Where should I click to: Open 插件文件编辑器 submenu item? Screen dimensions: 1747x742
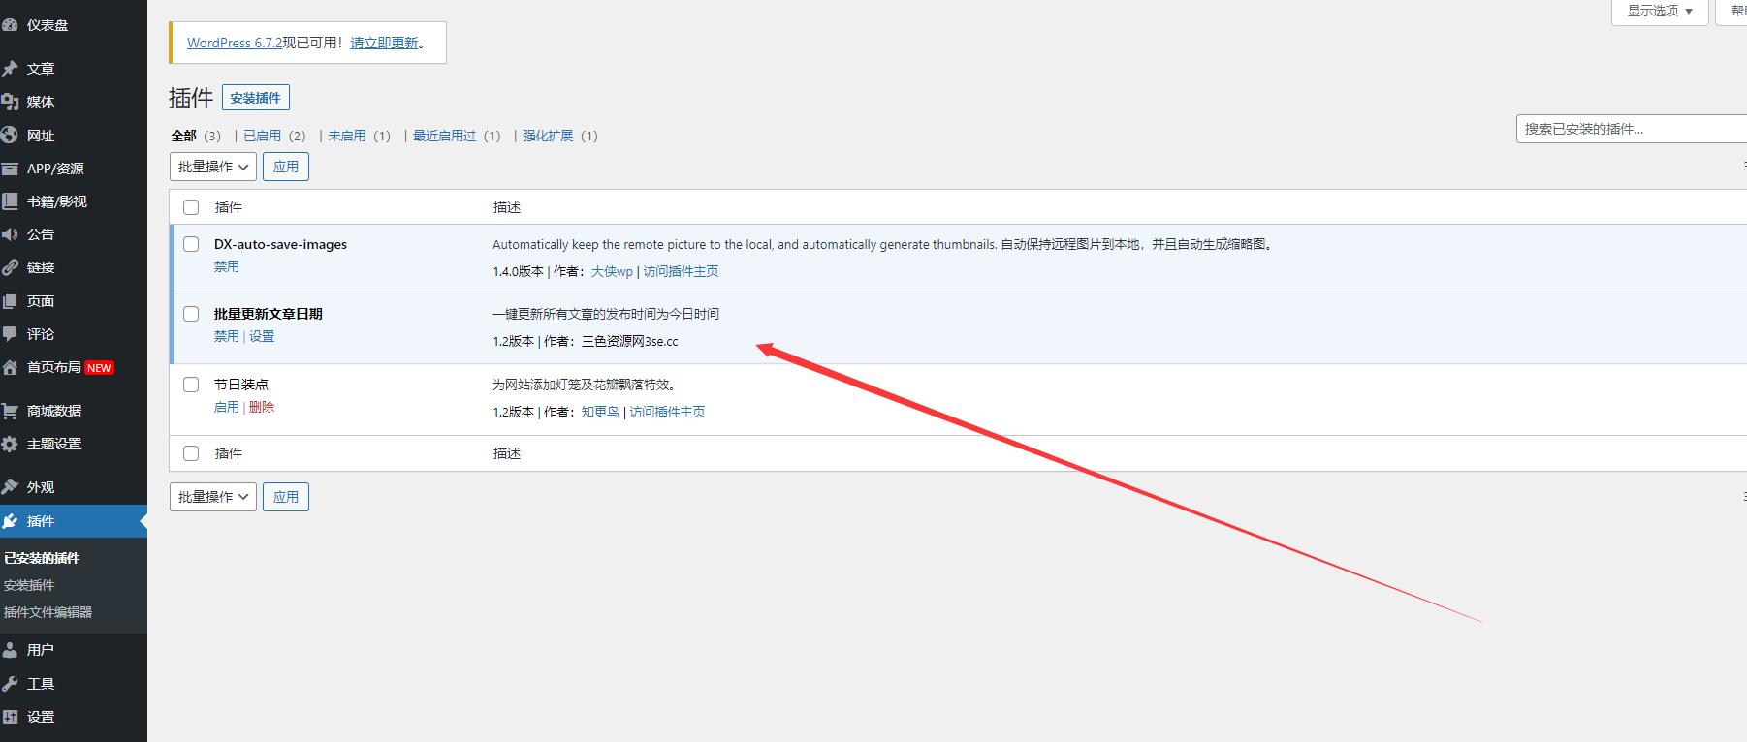pos(48,612)
